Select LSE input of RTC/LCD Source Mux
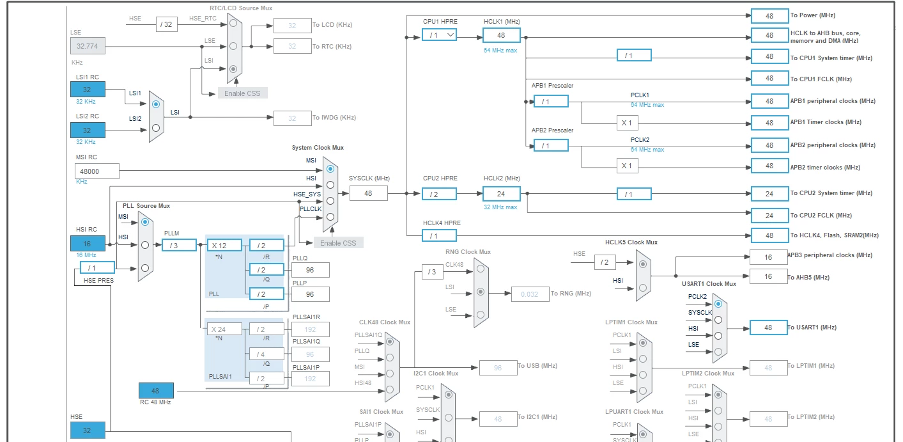This screenshot has width=903, height=442. tap(234, 46)
